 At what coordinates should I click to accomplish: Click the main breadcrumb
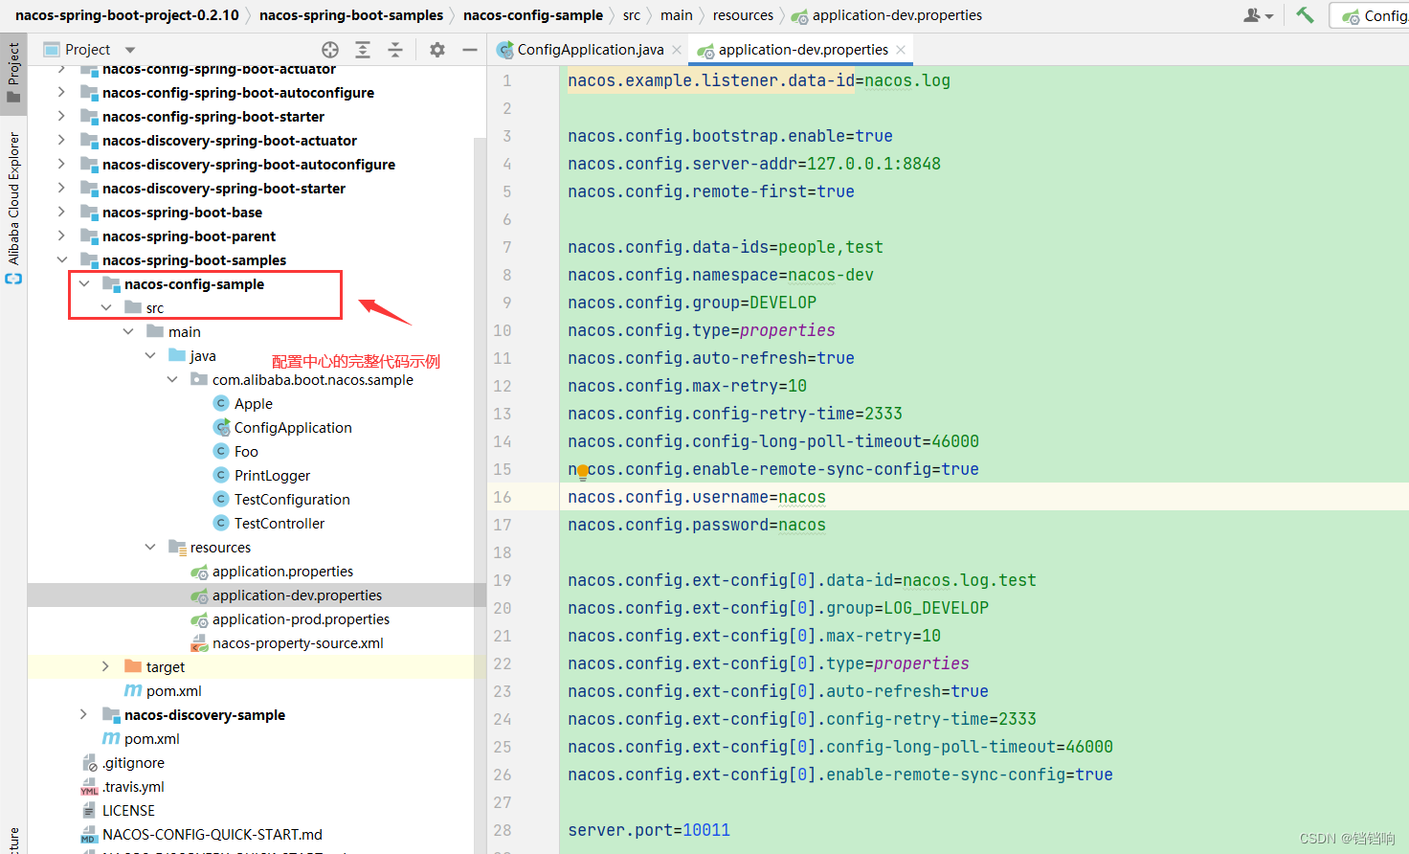[677, 15]
